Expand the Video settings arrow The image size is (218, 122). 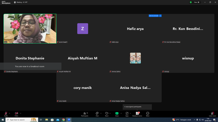[20, 113]
